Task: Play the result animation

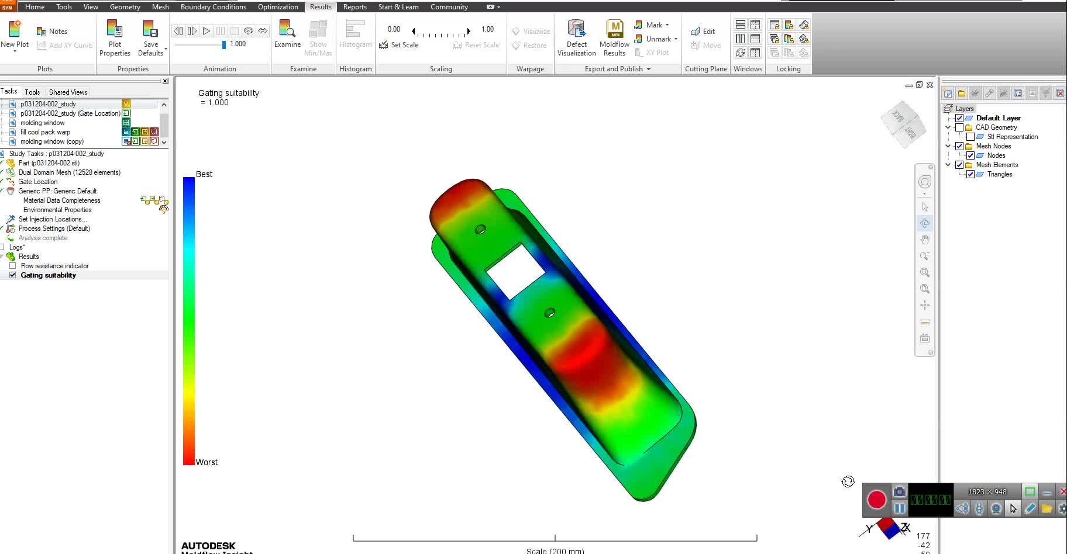Action: click(x=206, y=31)
